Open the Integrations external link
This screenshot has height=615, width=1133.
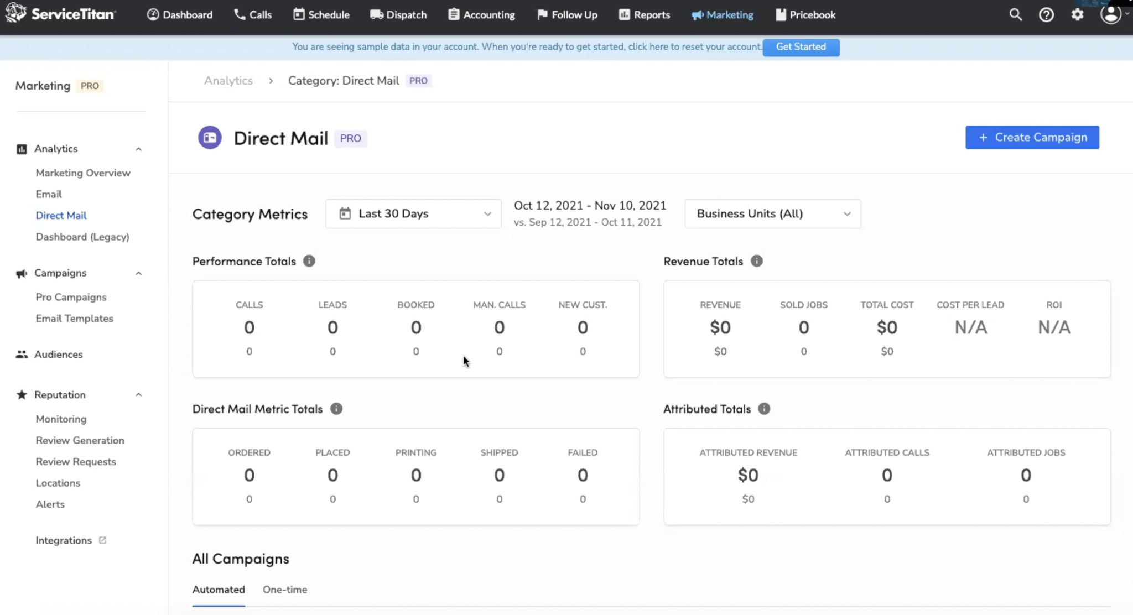click(x=64, y=540)
